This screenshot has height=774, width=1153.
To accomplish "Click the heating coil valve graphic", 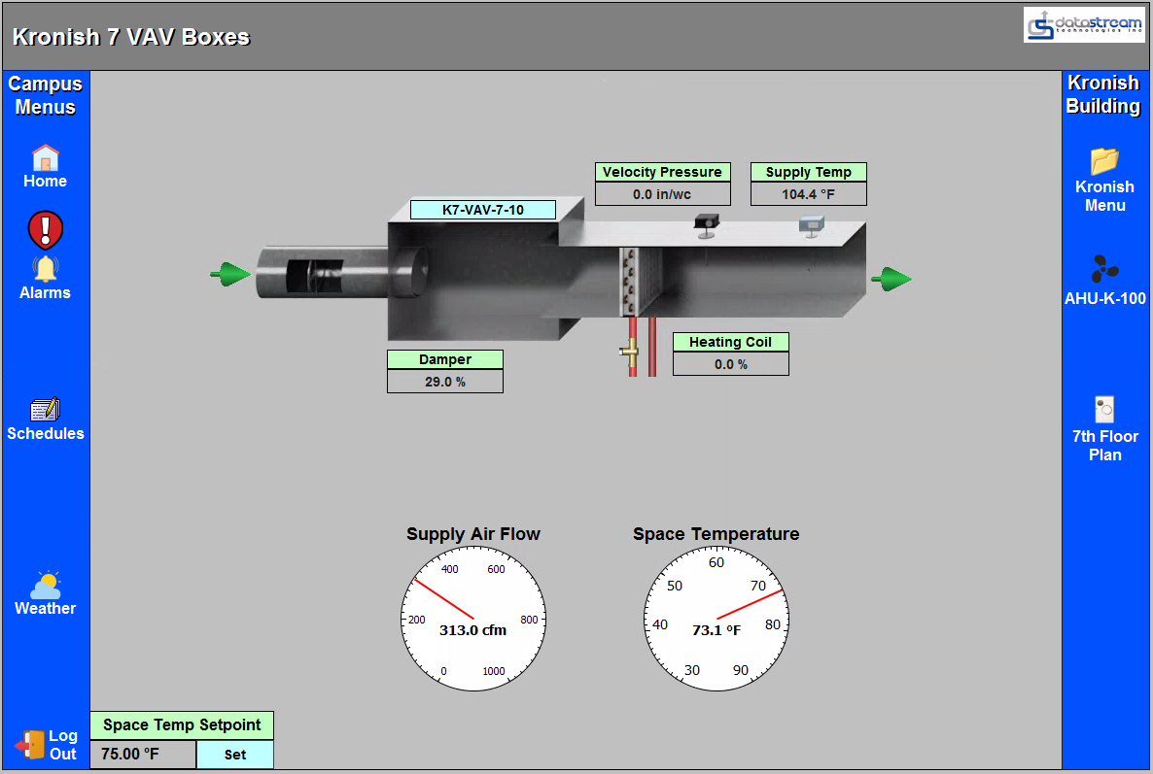I will (x=631, y=350).
